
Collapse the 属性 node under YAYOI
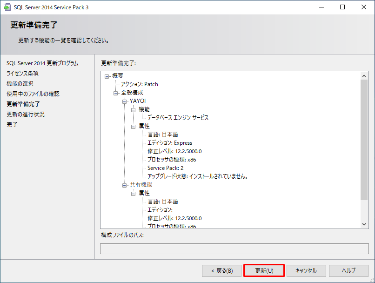133,127
